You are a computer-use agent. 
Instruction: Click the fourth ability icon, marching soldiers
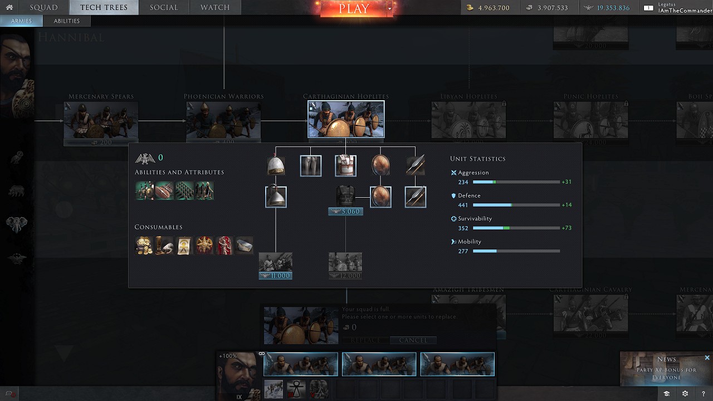click(204, 190)
